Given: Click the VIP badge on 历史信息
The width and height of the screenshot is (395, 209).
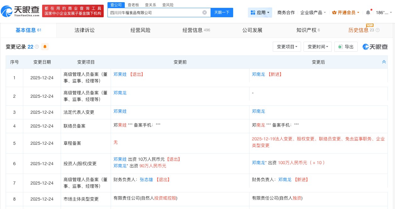Looking at the screenshot, I should (370, 25).
